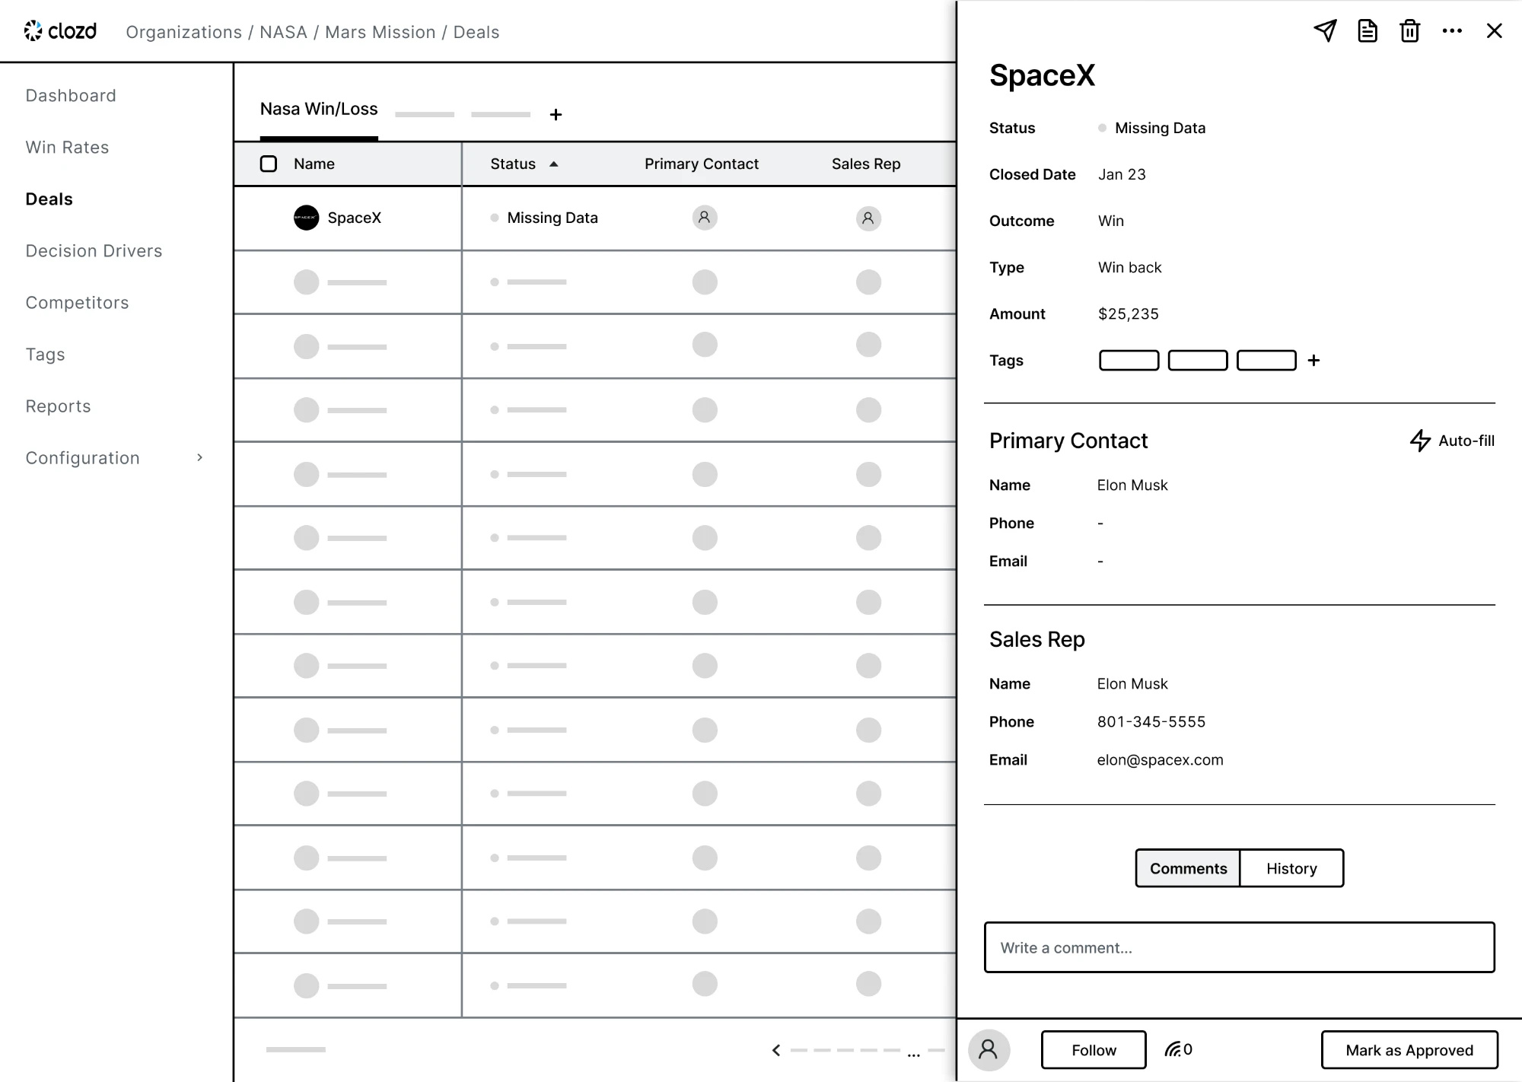
Task: Open the Nasa Win/Loss tab
Action: click(x=319, y=110)
